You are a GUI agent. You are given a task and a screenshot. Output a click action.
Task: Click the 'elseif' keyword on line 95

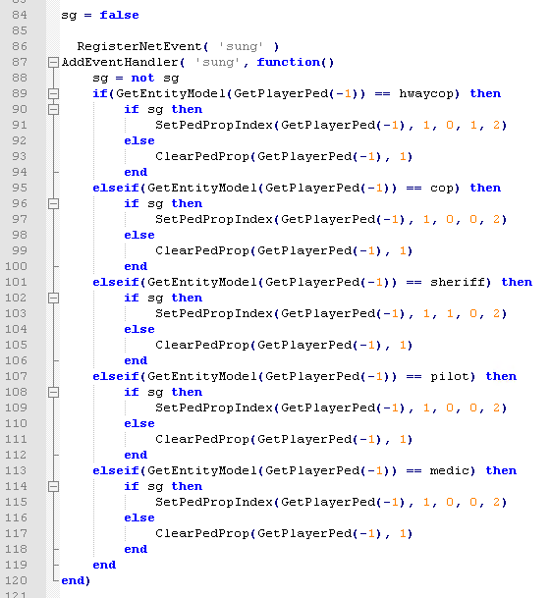point(116,188)
